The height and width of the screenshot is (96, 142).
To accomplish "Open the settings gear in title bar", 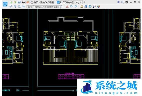I will [127, 2].
